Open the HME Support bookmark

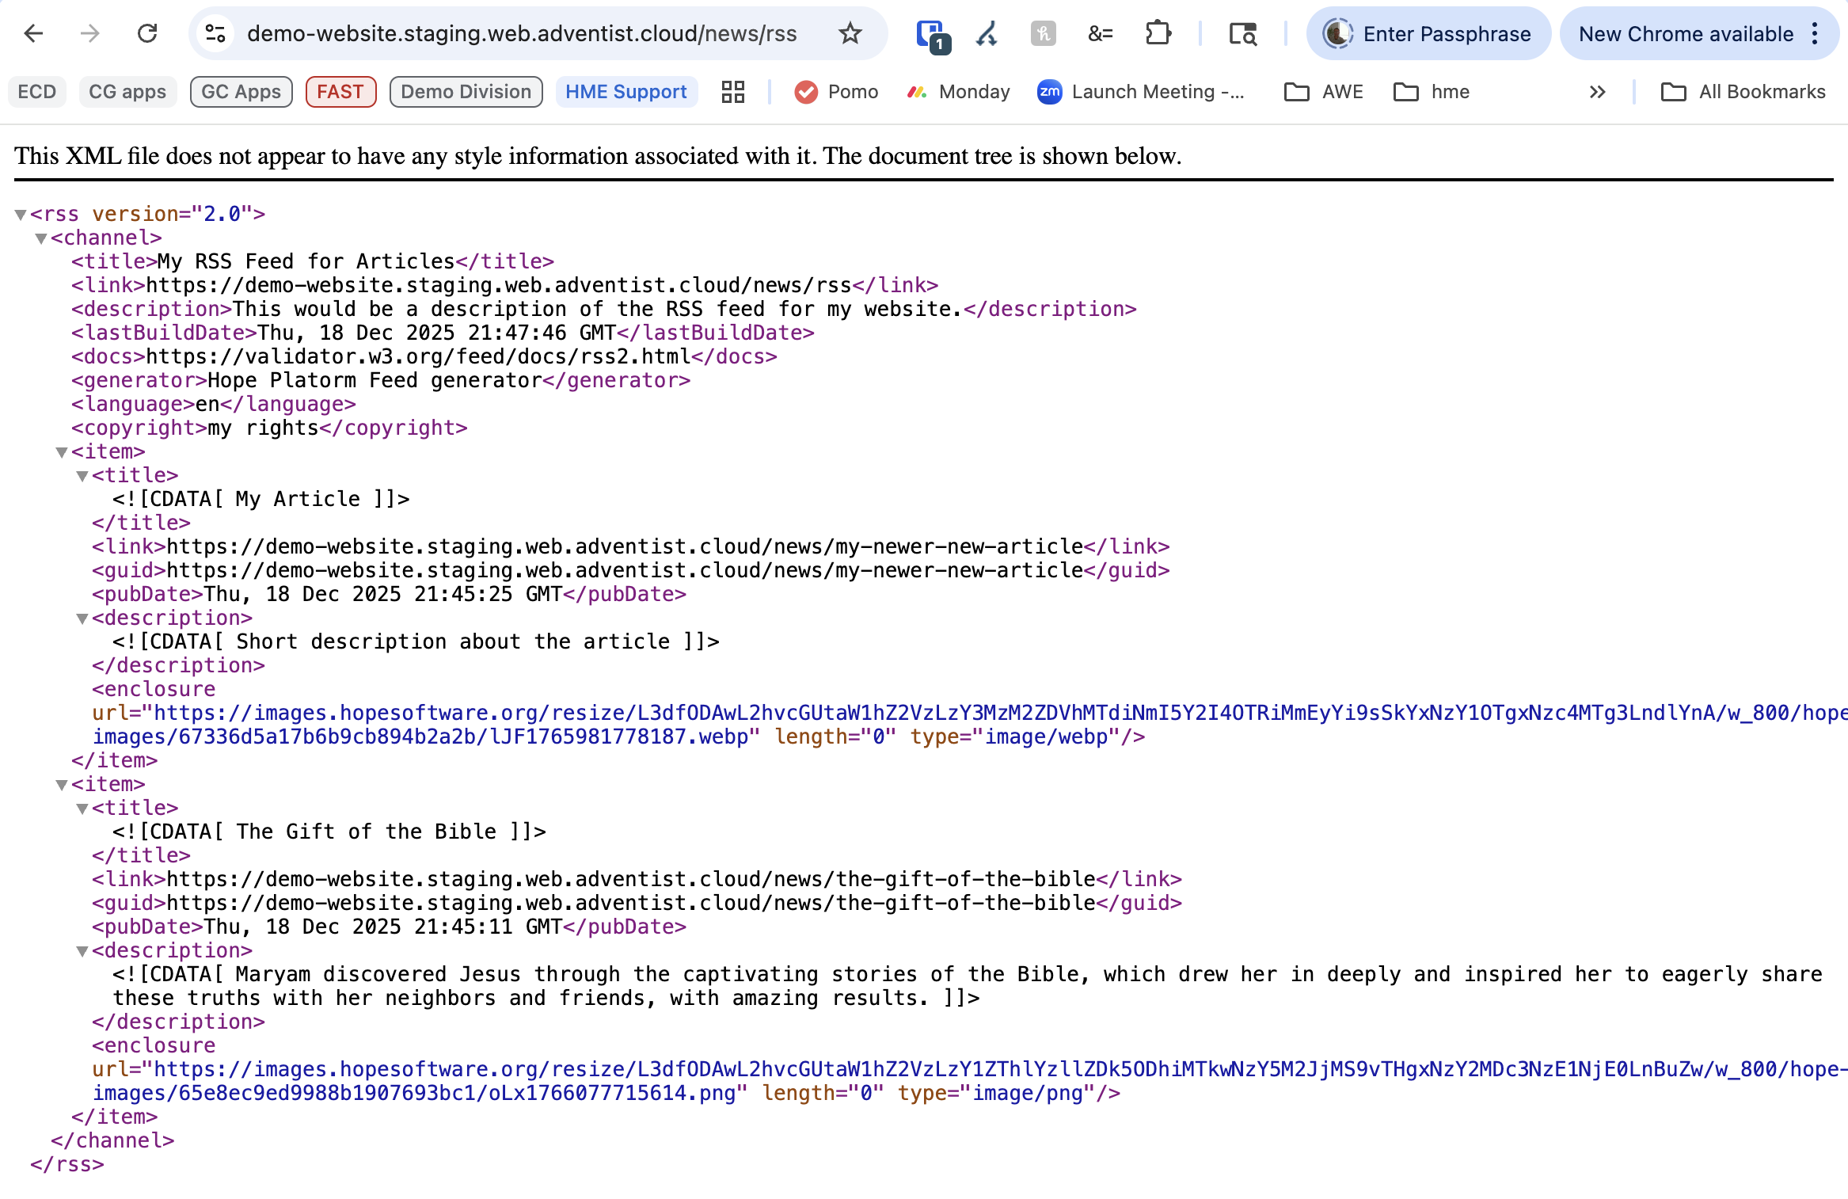coord(626,92)
